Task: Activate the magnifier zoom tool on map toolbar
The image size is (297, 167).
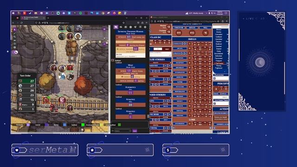Action: click(x=14, y=37)
